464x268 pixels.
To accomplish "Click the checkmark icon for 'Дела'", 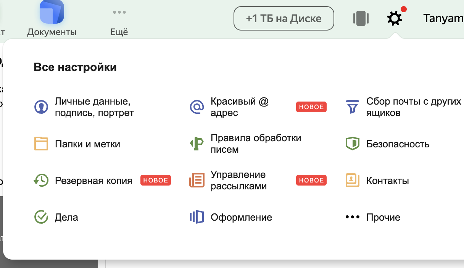I will click(x=41, y=217).
